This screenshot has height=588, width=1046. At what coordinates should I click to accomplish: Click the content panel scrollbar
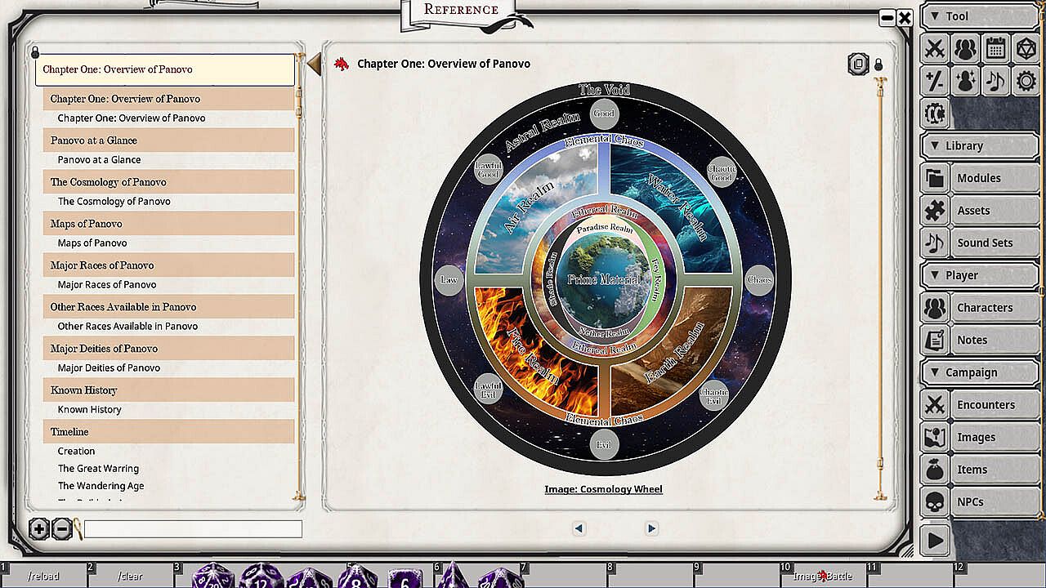click(880, 287)
